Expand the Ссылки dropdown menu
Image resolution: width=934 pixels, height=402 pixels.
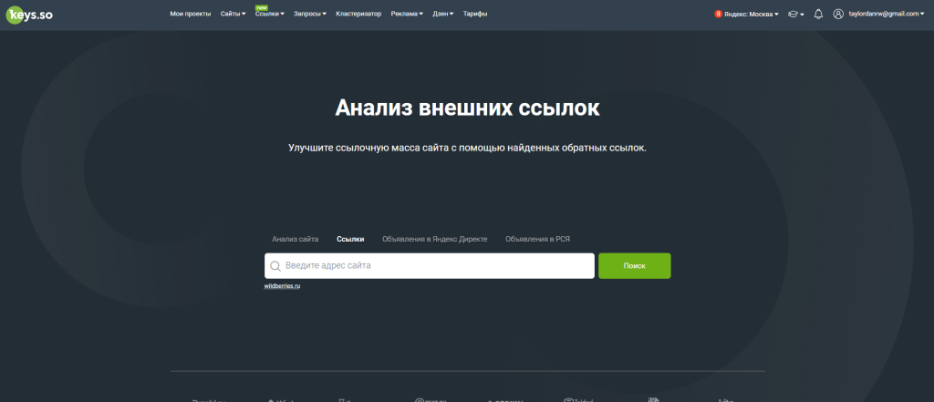[x=270, y=14]
